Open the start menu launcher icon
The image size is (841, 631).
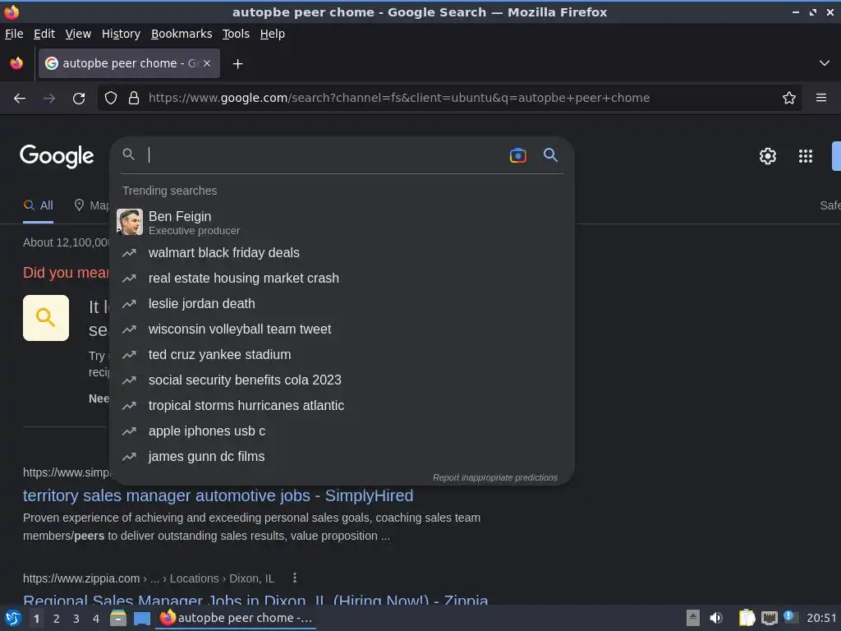click(13, 618)
